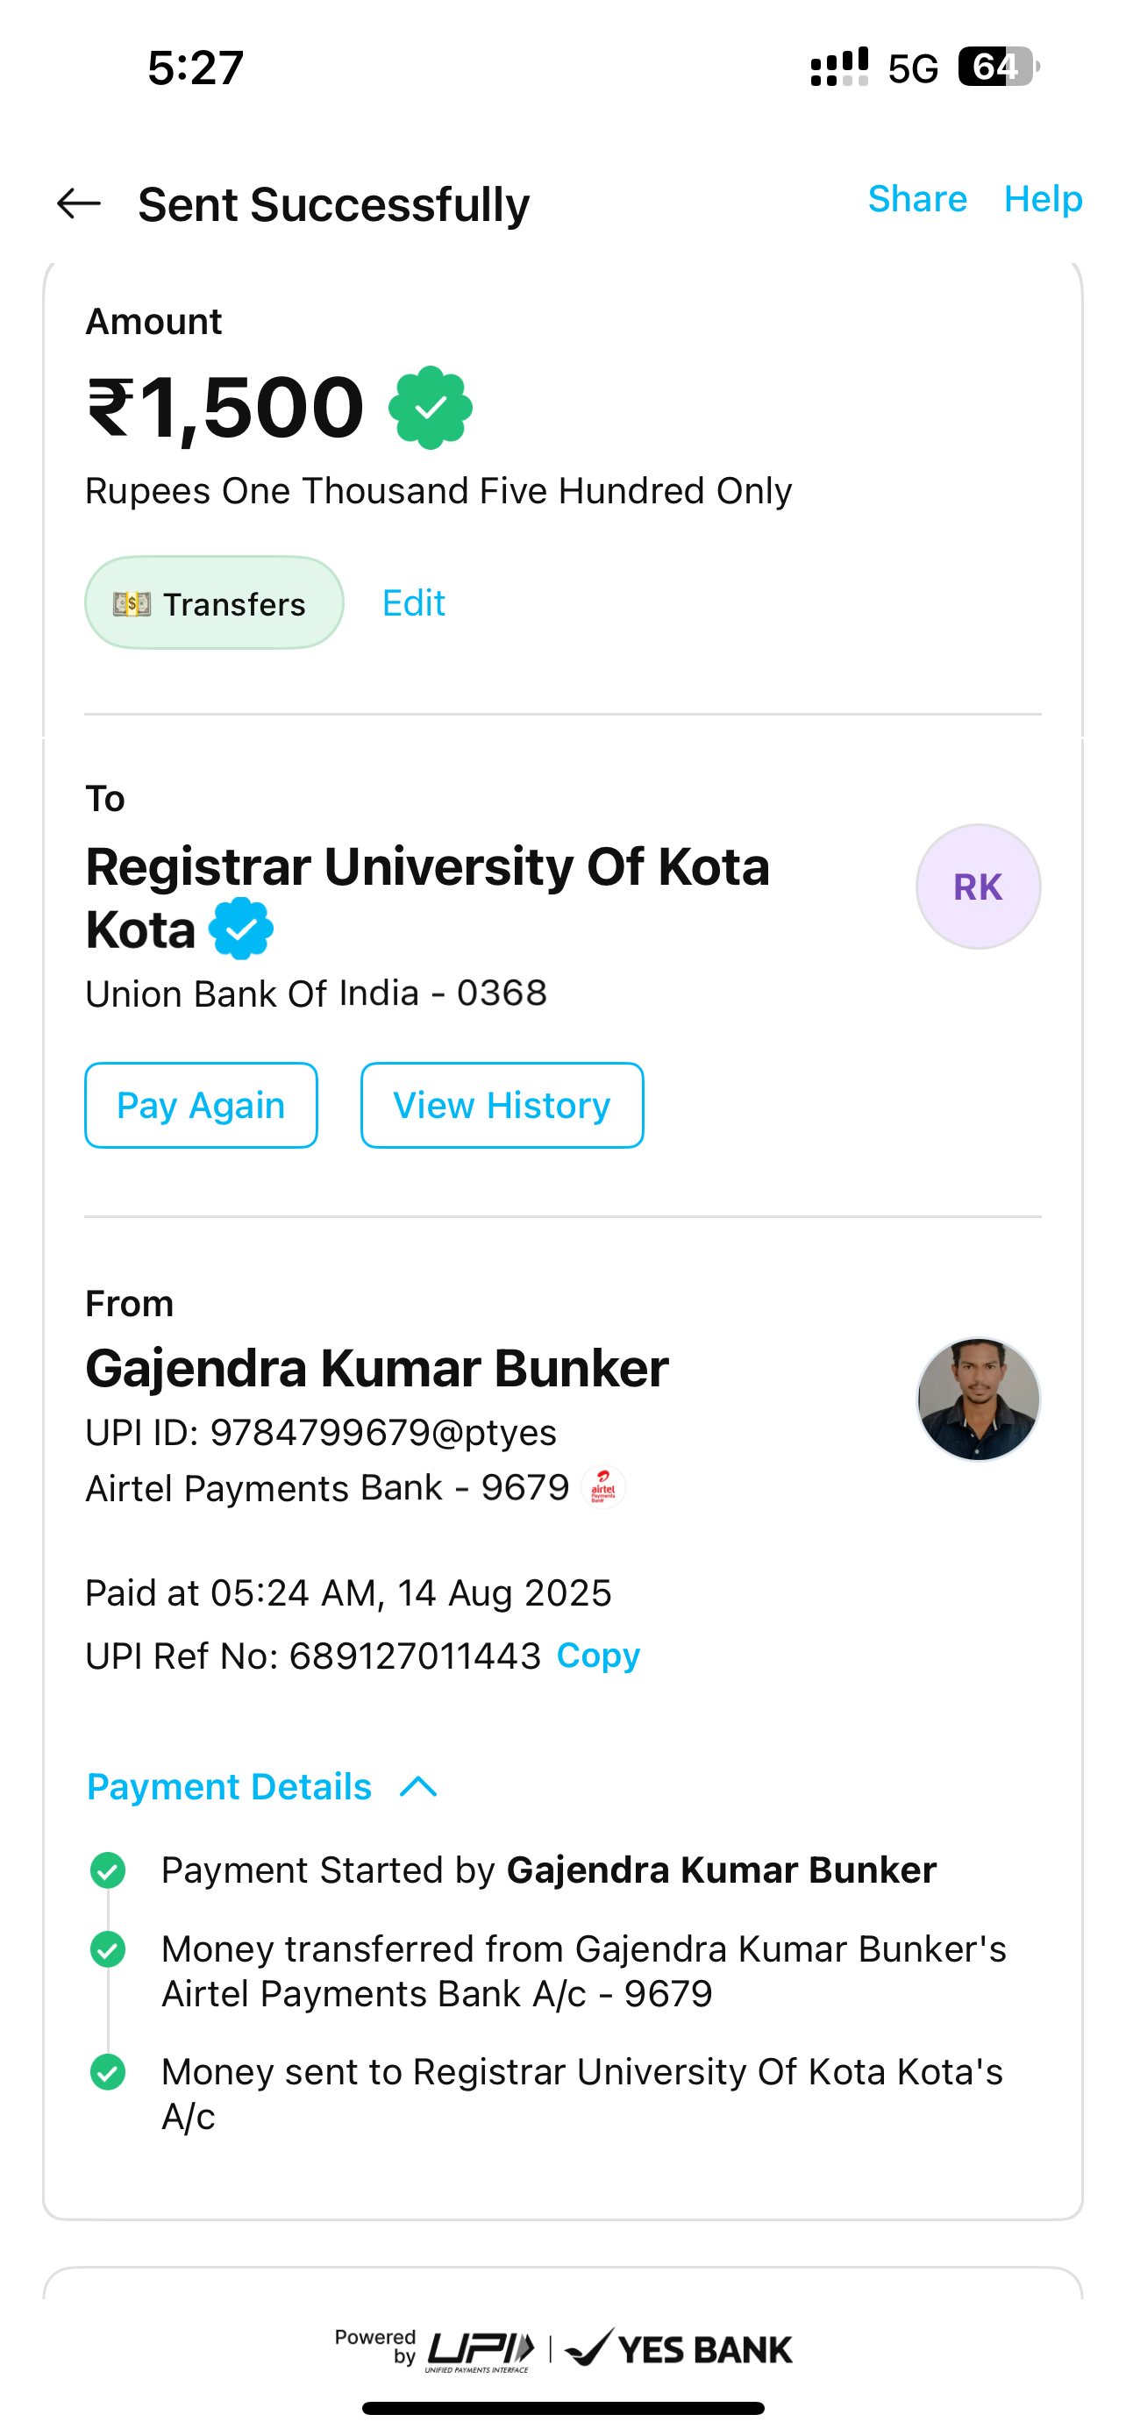
Task: Tap the battery indicator in status bar
Action: coord(997,68)
